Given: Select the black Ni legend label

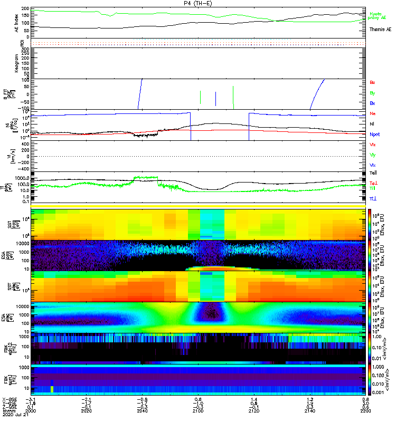Looking at the screenshot, I should pyautogui.click(x=372, y=124).
